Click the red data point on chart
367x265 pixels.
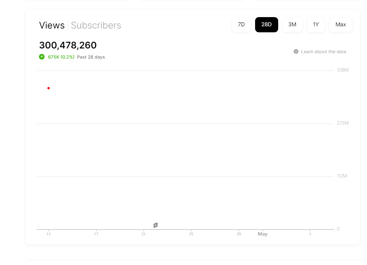coord(48,88)
